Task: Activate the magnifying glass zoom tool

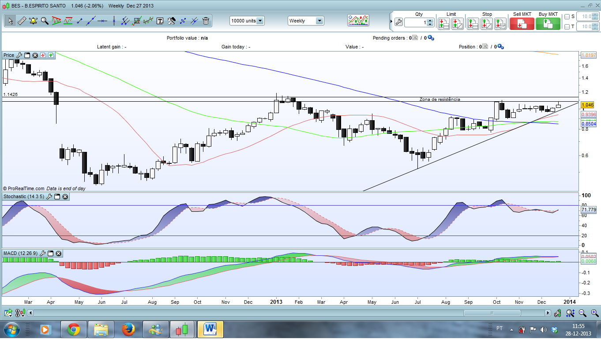Action: (x=45, y=21)
